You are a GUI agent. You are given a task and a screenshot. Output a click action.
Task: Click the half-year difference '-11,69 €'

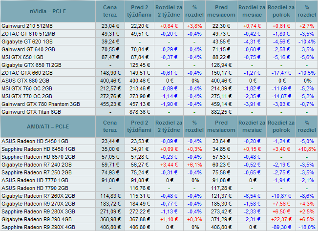[281, 88]
